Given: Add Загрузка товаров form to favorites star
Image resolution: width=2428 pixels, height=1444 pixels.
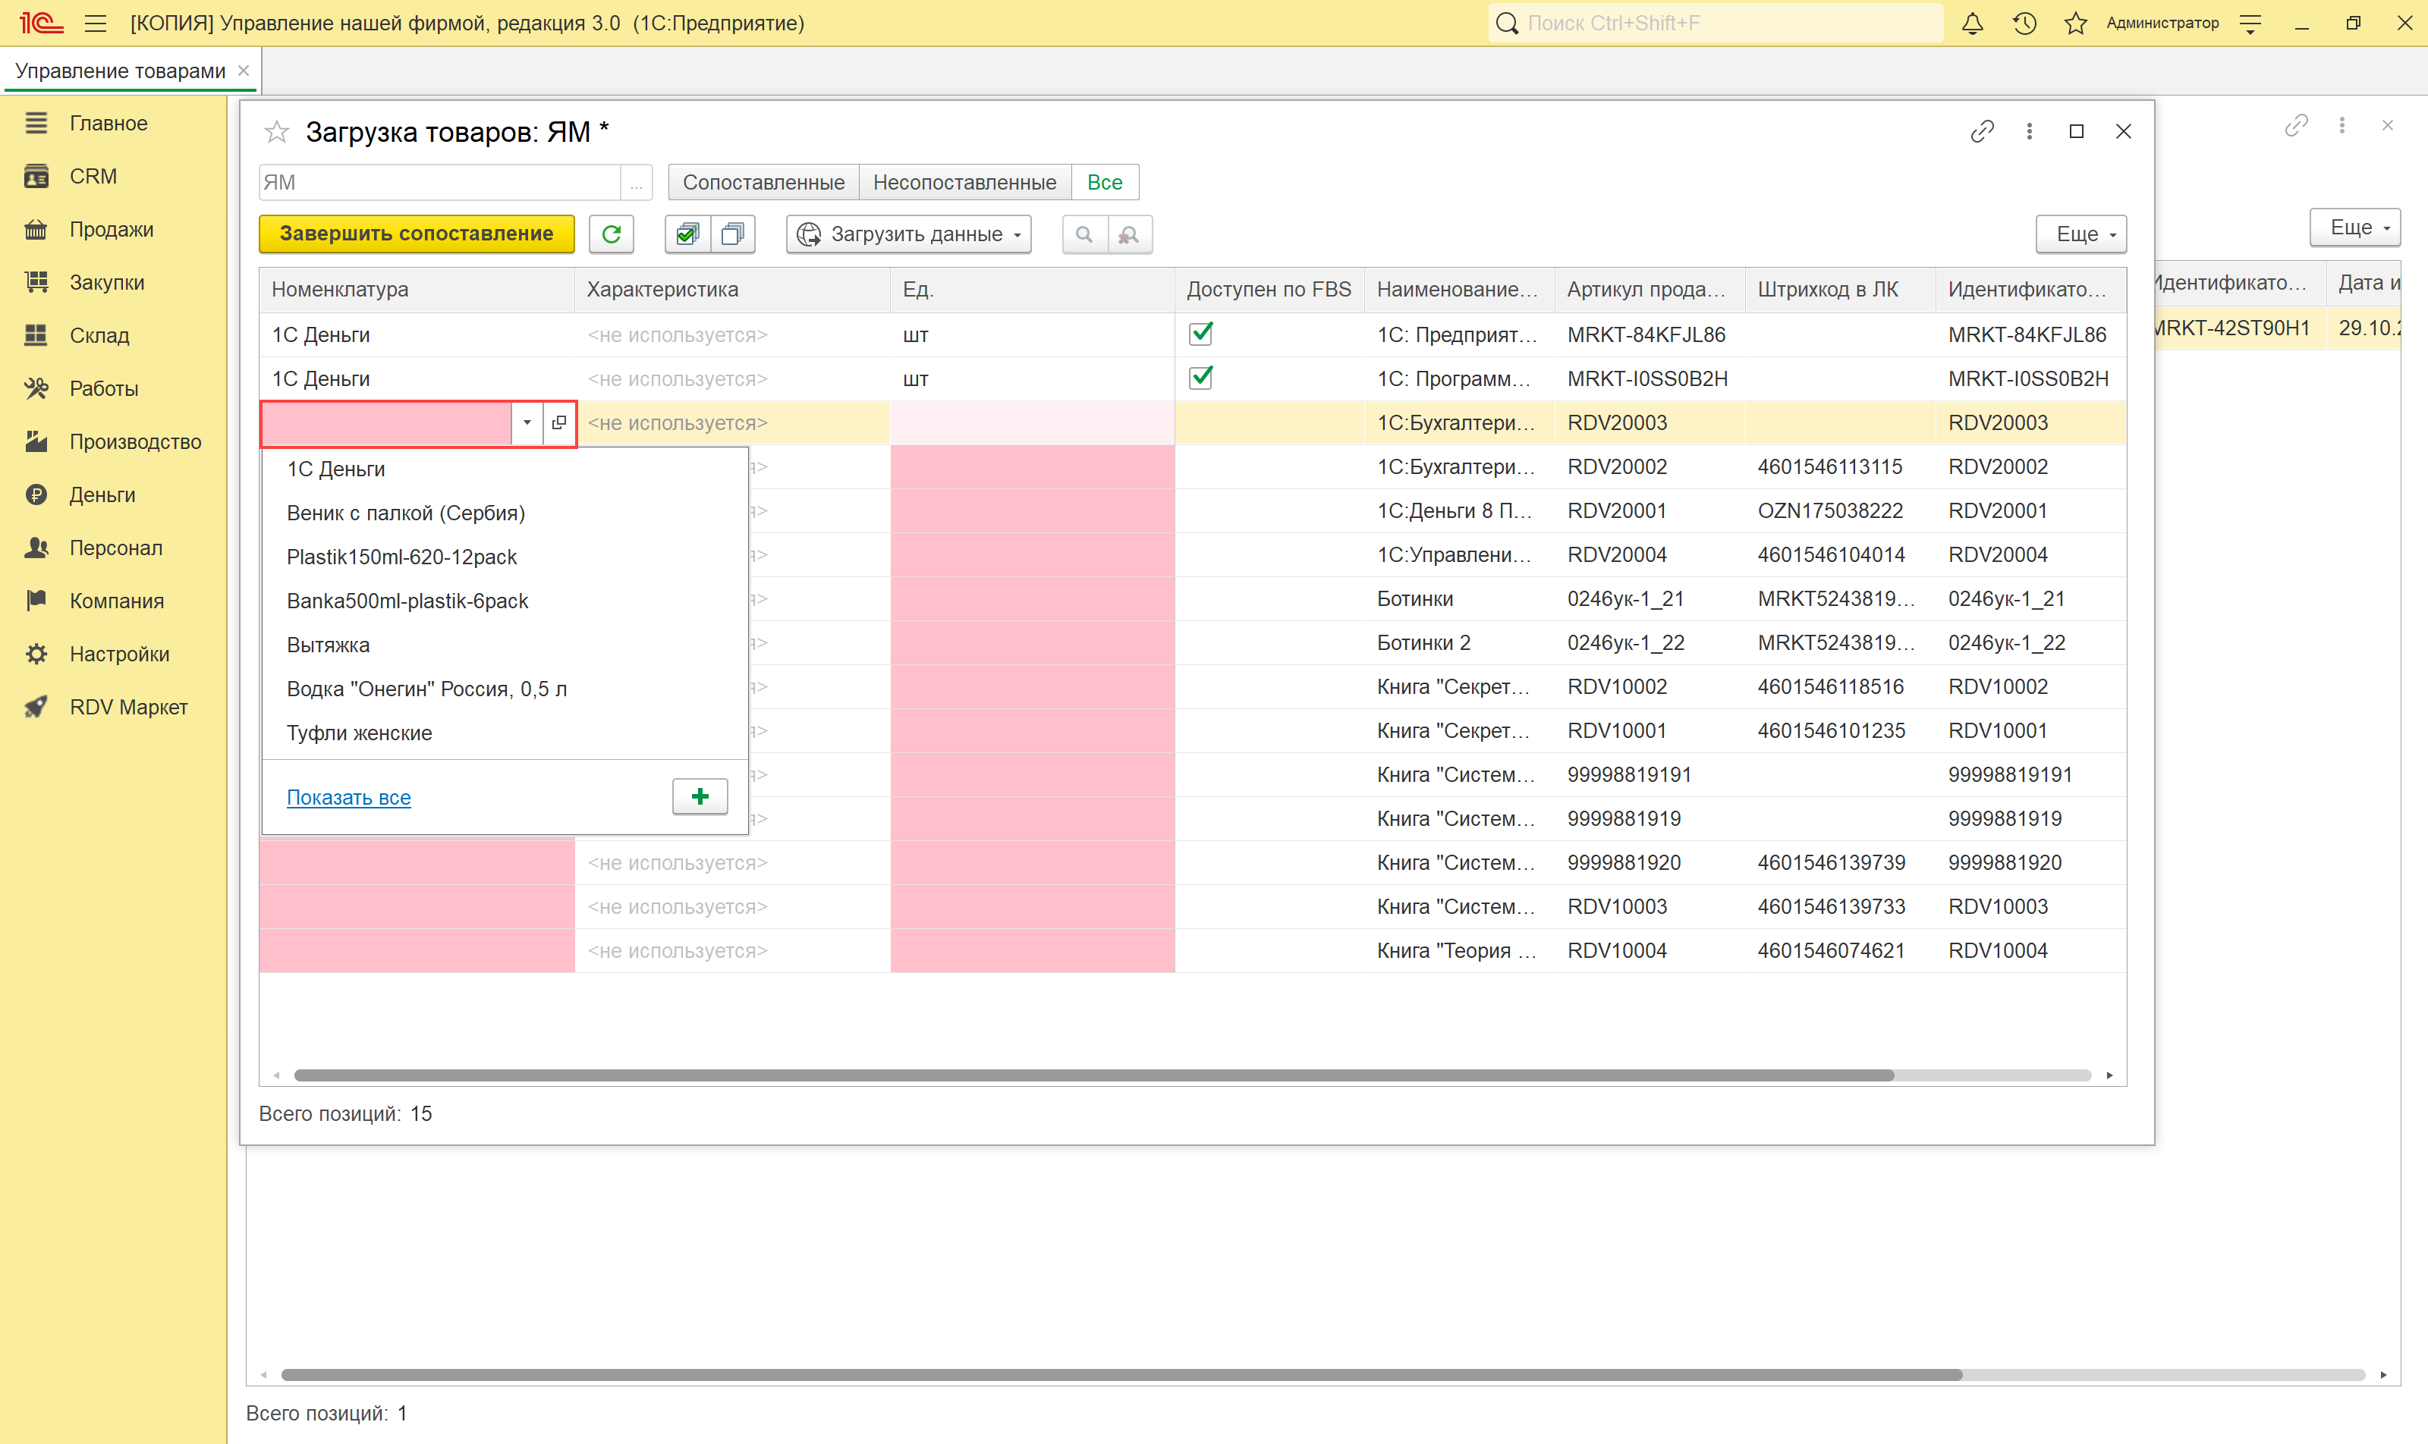Looking at the screenshot, I should point(278,131).
